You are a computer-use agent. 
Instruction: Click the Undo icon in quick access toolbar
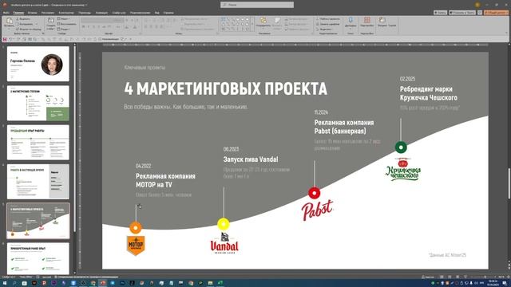click(10, 39)
